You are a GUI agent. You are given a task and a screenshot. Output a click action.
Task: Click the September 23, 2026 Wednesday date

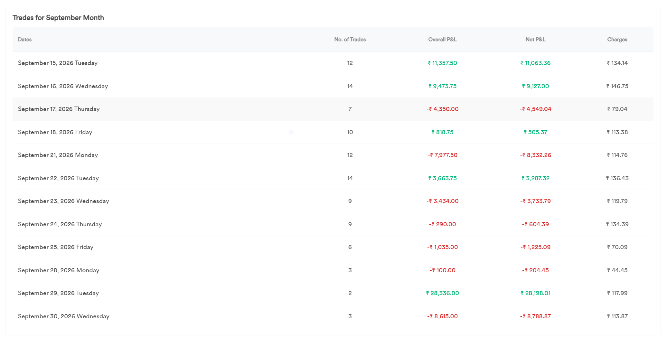(x=63, y=201)
